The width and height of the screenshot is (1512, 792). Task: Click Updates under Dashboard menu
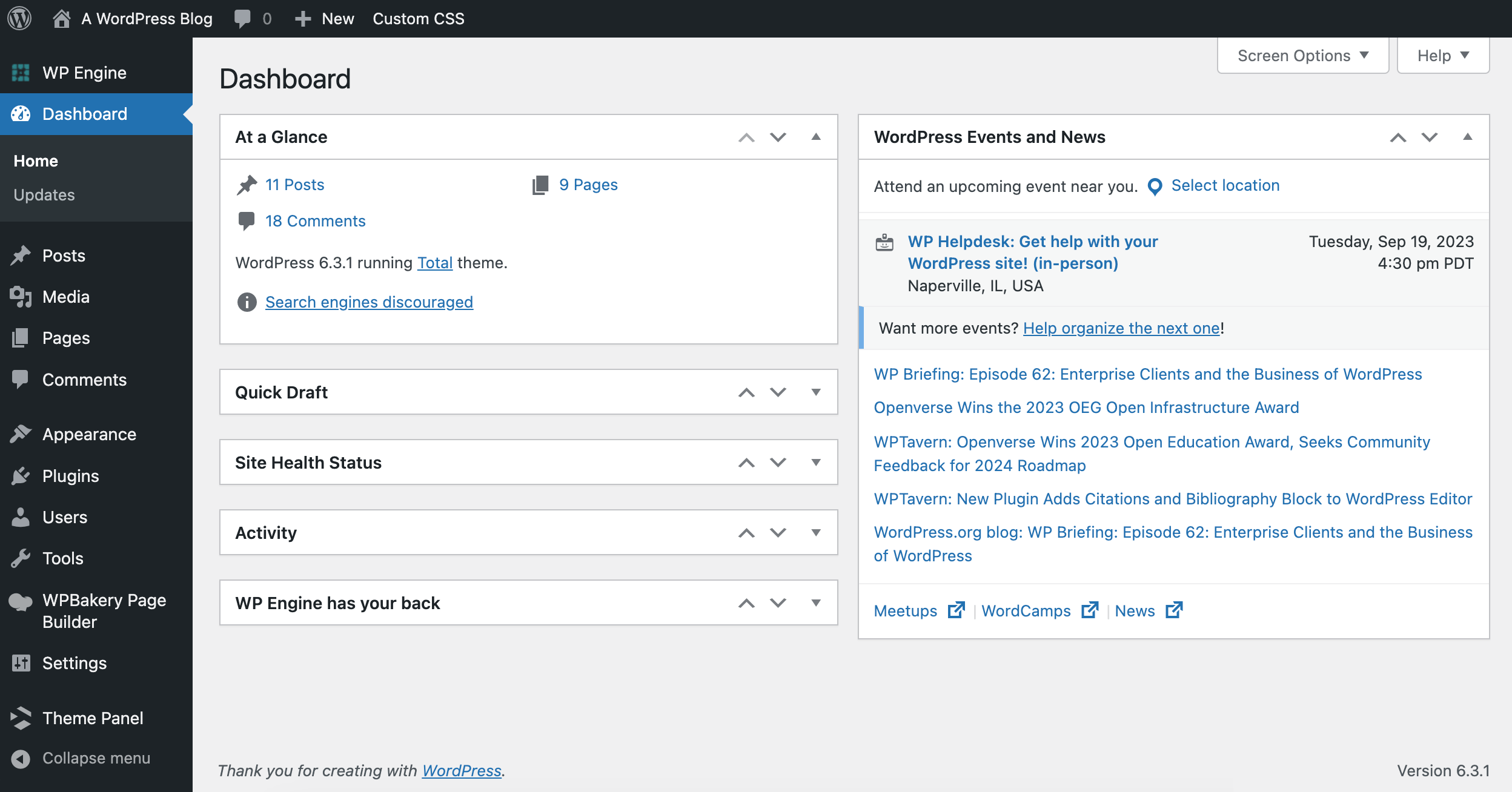coord(44,194)
